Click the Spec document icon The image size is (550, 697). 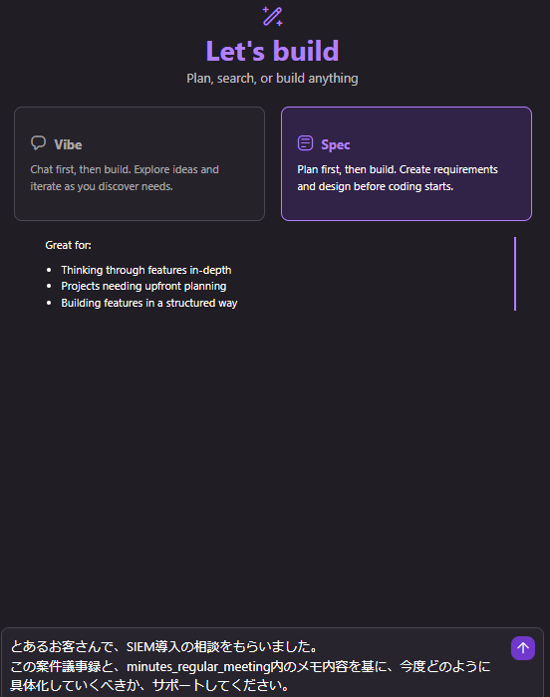305,143
